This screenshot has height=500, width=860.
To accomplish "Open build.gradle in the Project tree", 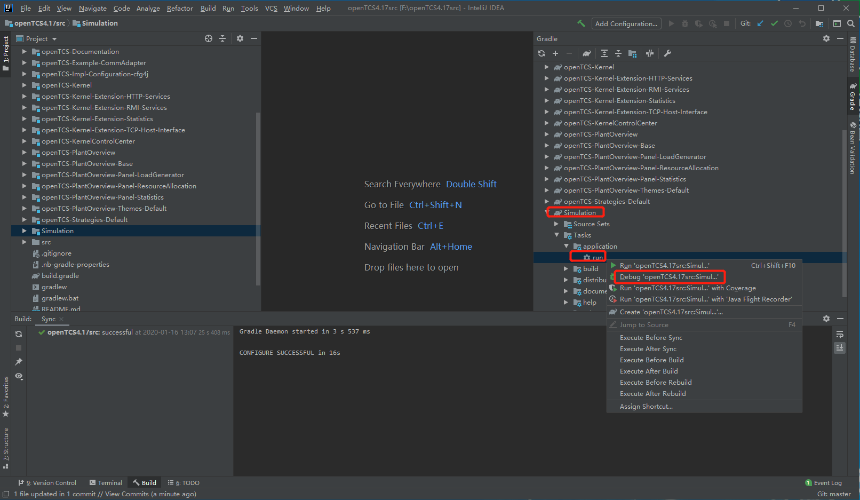I will tap(60, 276).
